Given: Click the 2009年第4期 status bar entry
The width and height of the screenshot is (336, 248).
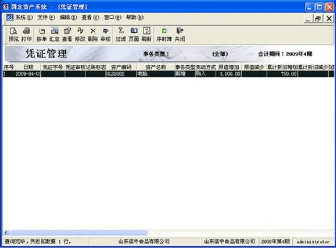Looking at the screenshot, I should point(275,242).
